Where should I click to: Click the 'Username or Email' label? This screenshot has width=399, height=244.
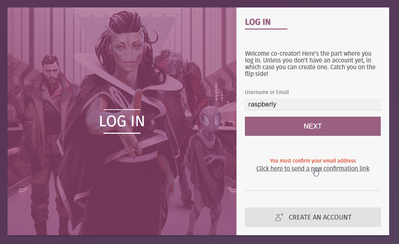pos(267,92)
